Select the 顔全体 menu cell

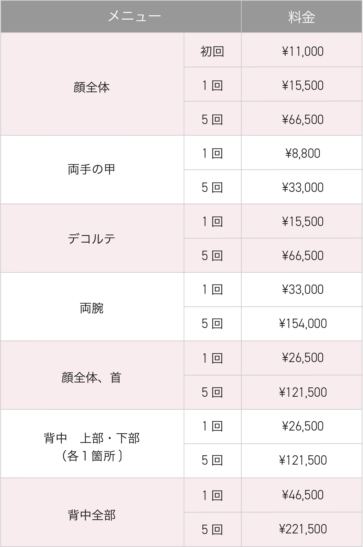pos(92,87)
